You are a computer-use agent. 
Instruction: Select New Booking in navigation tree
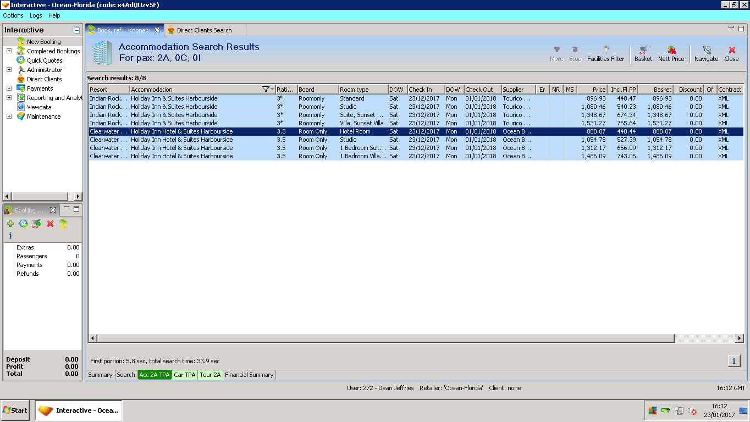[x=44, y=42]
